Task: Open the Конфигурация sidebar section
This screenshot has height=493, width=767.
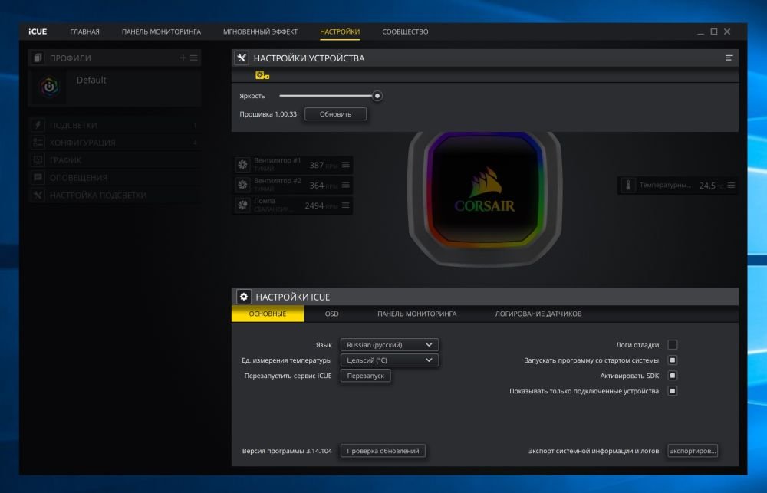Action: 114,143
